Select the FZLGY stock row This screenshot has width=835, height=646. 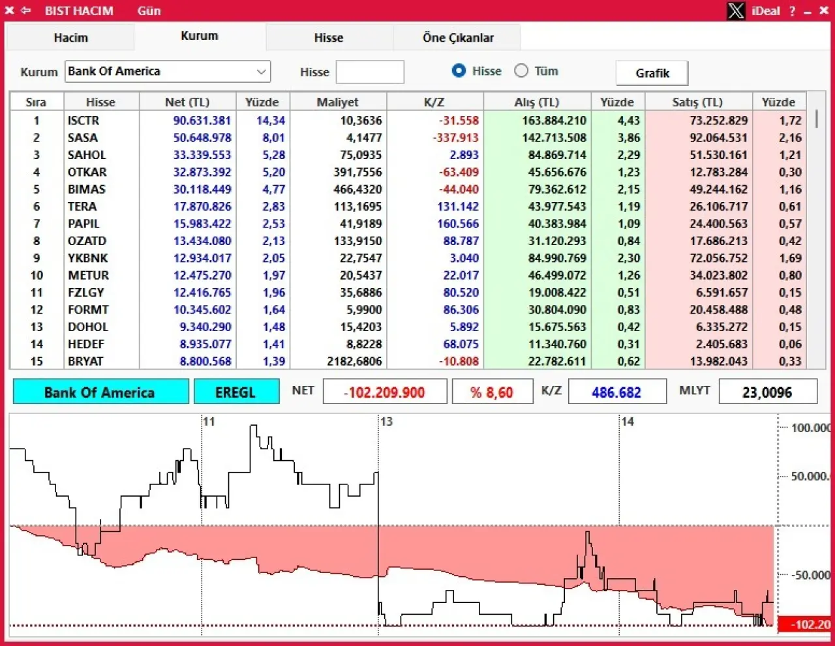tap(408, 293)
